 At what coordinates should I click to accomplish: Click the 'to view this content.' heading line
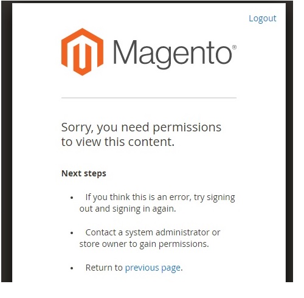point(118,142)
